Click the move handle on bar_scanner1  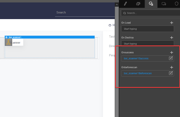click(x=7, y=37)
